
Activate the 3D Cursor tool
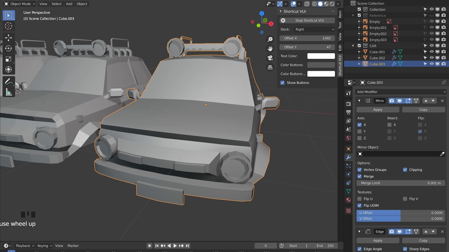pyautogui.click(x=8, y=26)
